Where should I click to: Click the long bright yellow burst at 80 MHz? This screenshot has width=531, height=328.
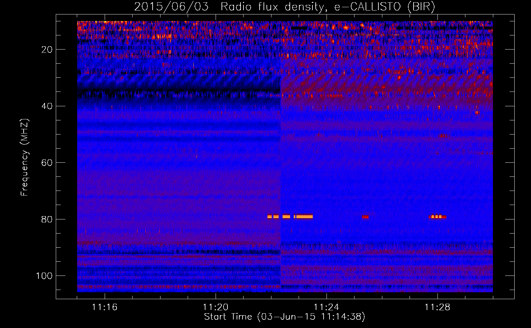(304, 216)
